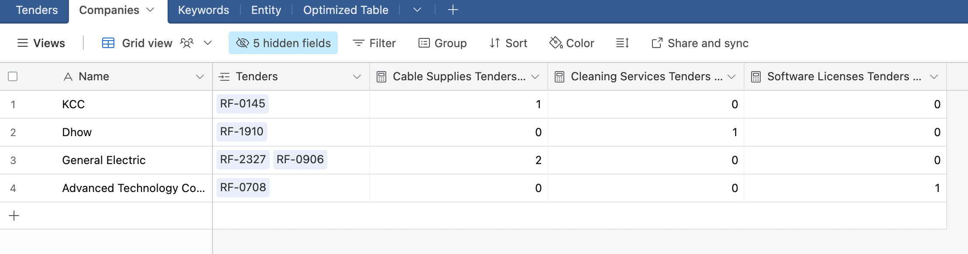Open the RF-0906 linked record chip
The height and width of the screenshot is (254, 968).
coord(300,159)
